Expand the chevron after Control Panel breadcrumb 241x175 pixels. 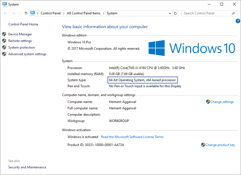64,13
